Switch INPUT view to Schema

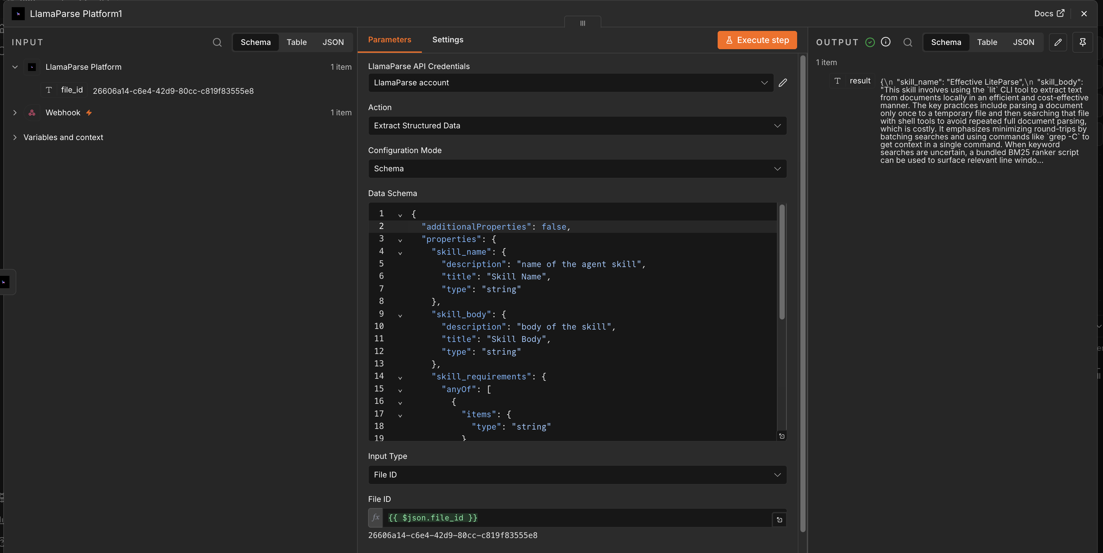[x=256, y=42]
